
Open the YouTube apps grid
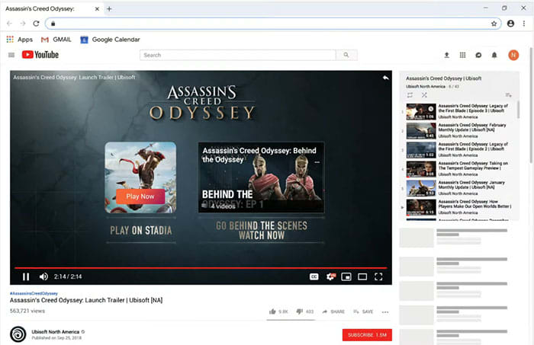pyautogui.click(x=462, y=55)
